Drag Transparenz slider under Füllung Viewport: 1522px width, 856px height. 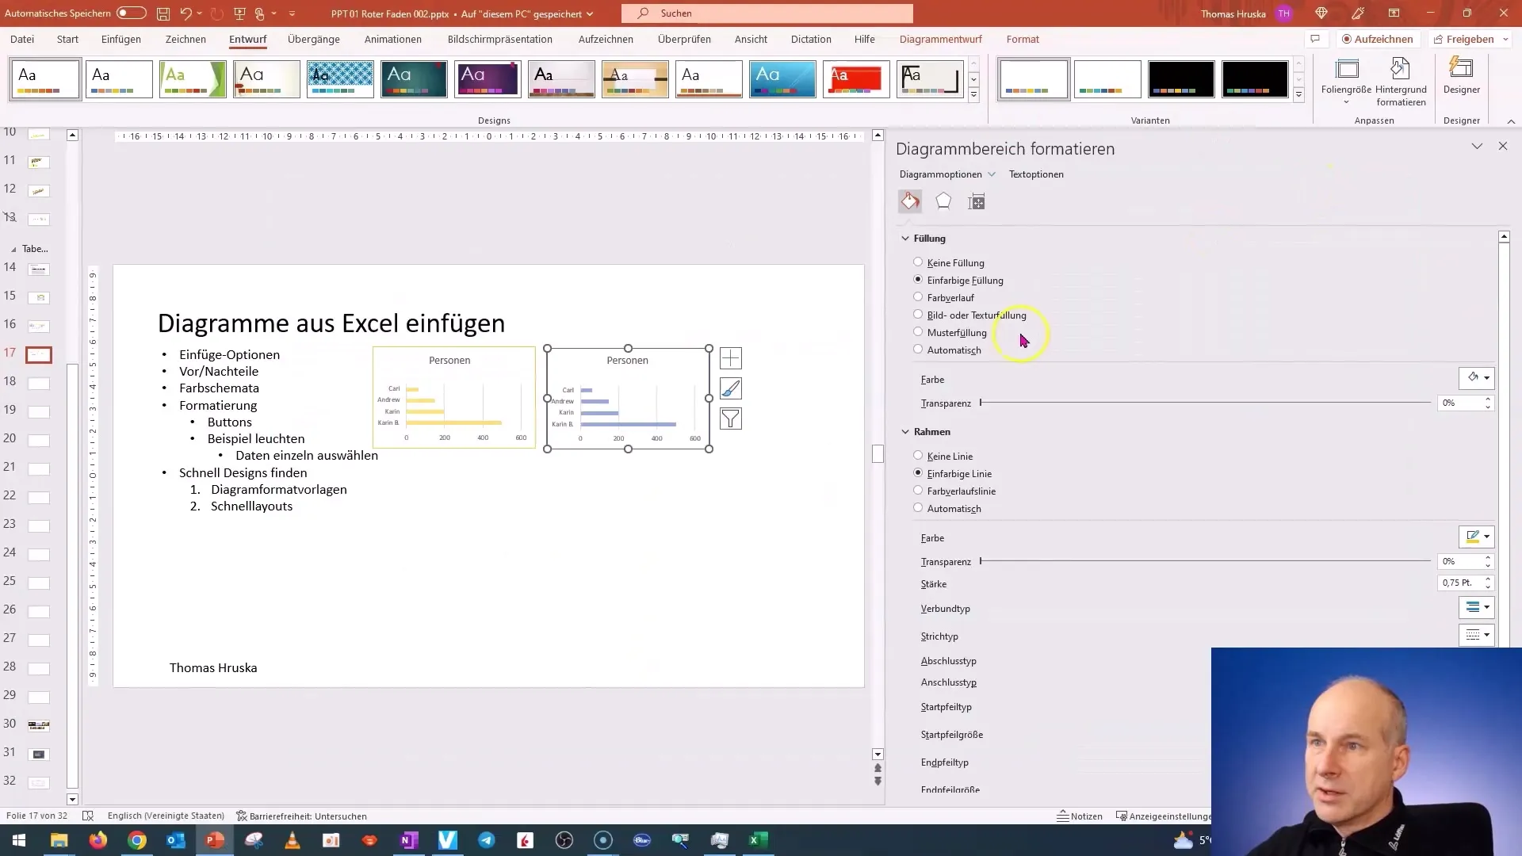pyautogui.click(x=983, y=403)
